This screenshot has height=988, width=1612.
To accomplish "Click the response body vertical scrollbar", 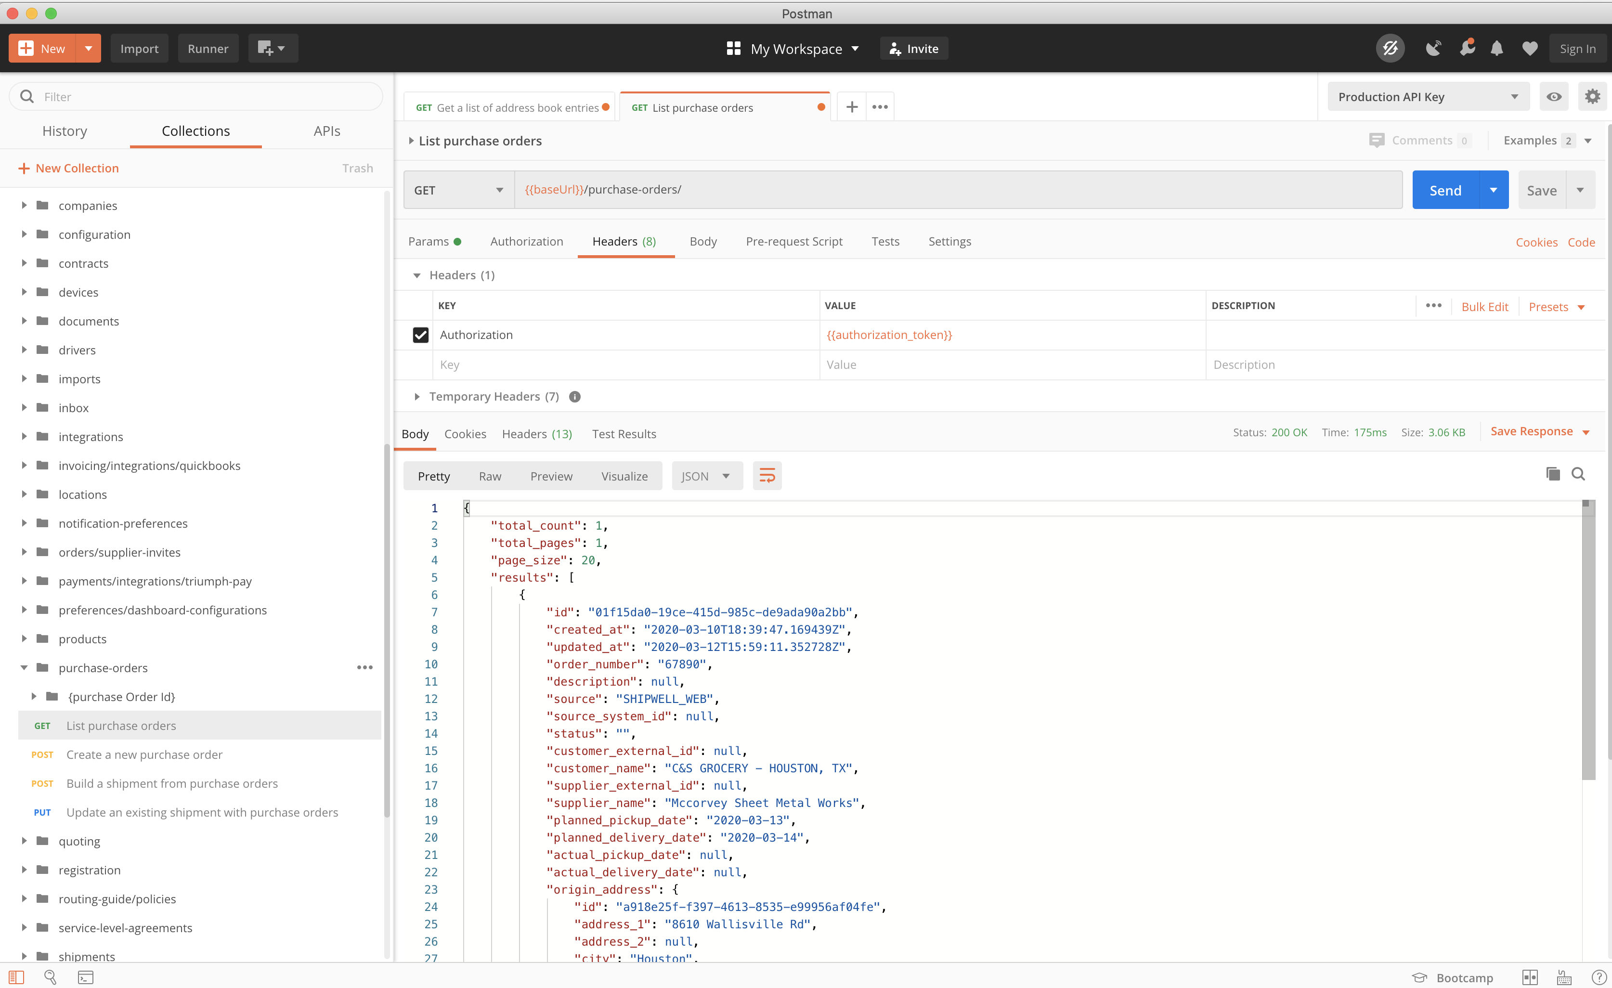I will pos(1588,641).
